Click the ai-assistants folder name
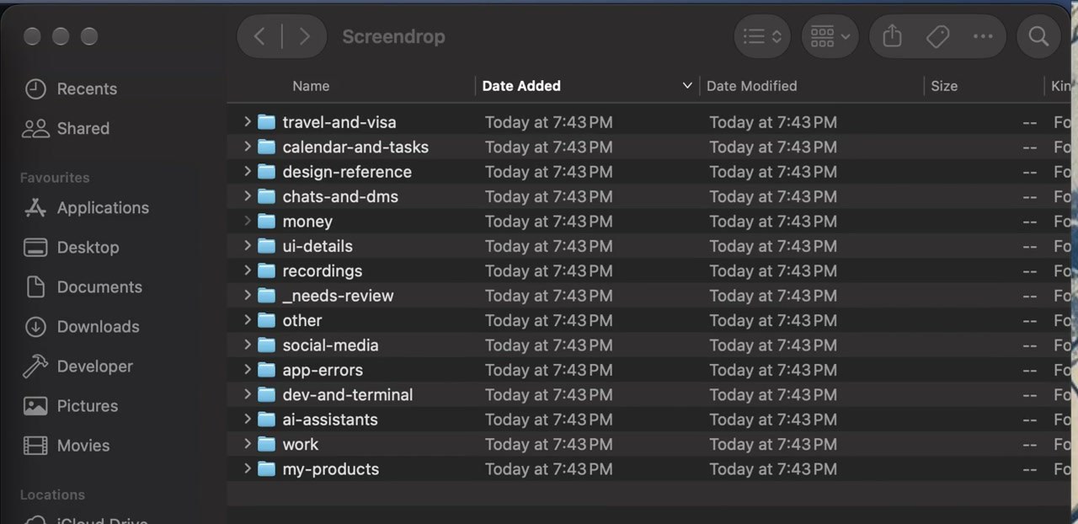The image size is (1078, 524). [x=330, y=420]
